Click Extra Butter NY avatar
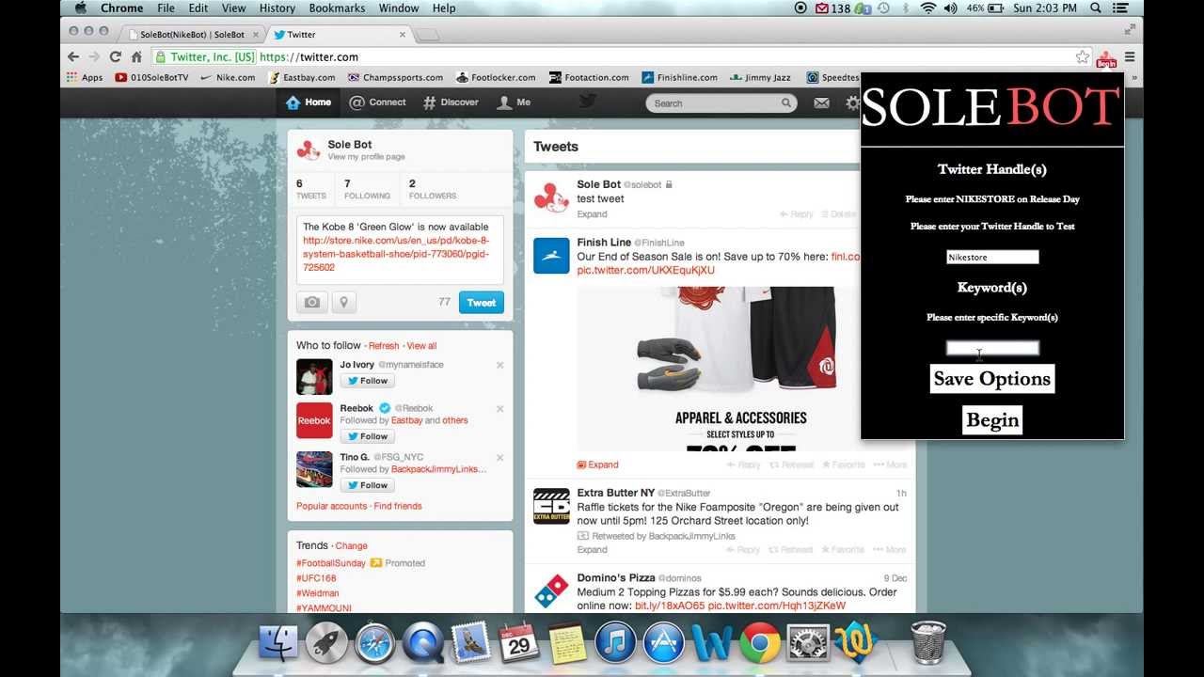This screenshot has height=677, width=1204. pyautogui.click(x=551, y=506)
